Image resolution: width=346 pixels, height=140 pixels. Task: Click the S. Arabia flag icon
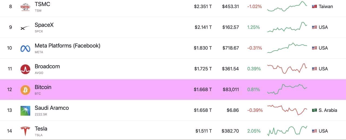314,110
